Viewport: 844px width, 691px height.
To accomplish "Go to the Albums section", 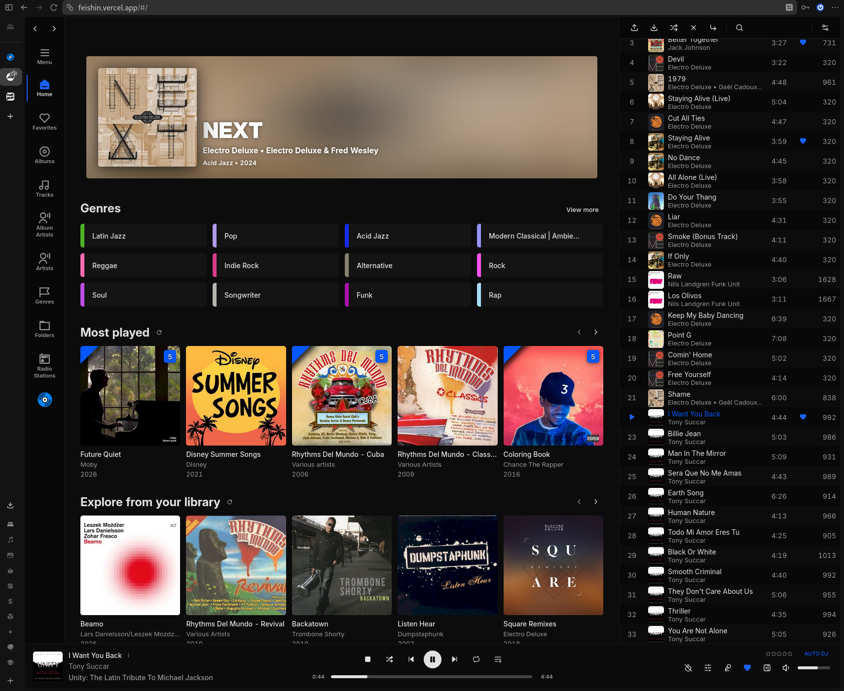I will point(44,155).
